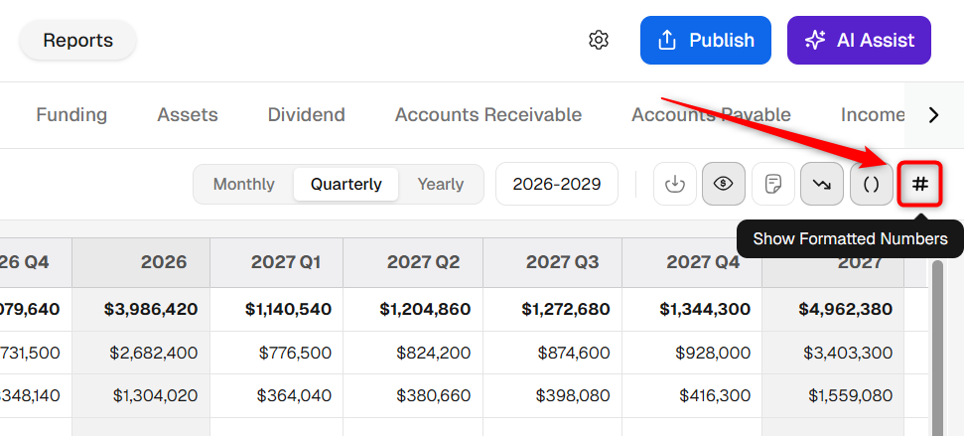Click the Reports button
Viewport: 964px width, 436px height.
78,40
